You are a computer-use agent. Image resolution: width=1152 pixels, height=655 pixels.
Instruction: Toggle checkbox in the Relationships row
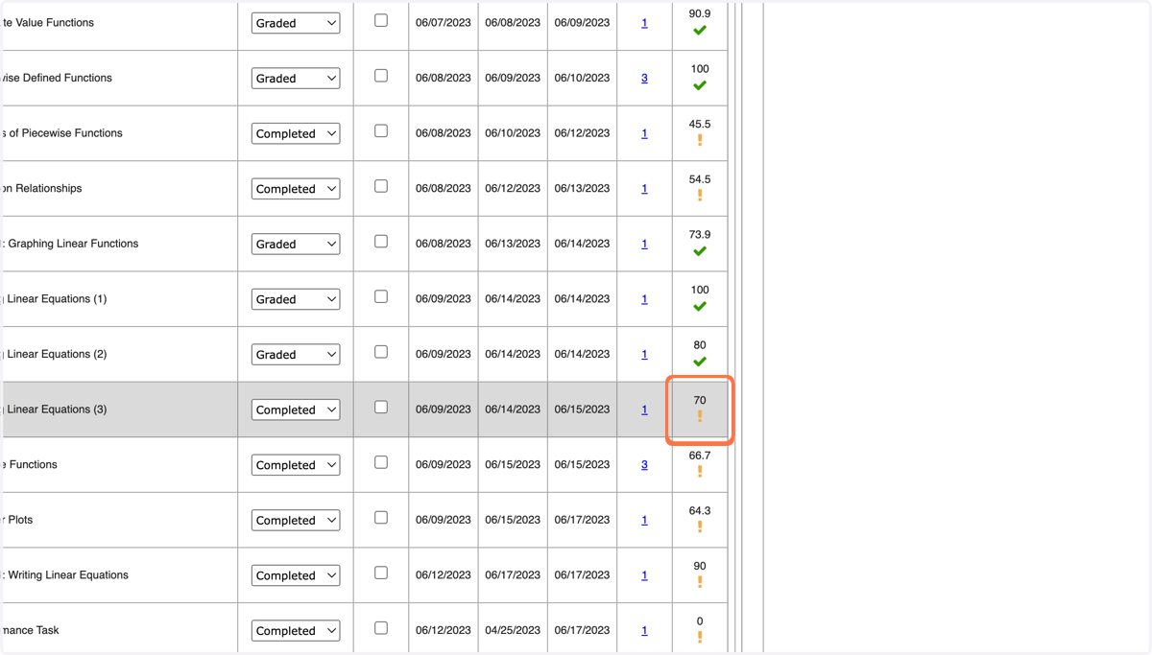coord(381,186)
